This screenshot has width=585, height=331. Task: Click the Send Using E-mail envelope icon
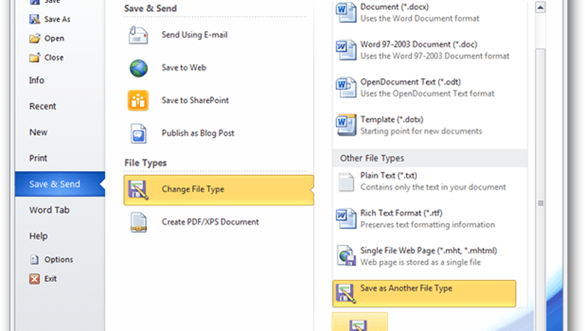point(139,35)
